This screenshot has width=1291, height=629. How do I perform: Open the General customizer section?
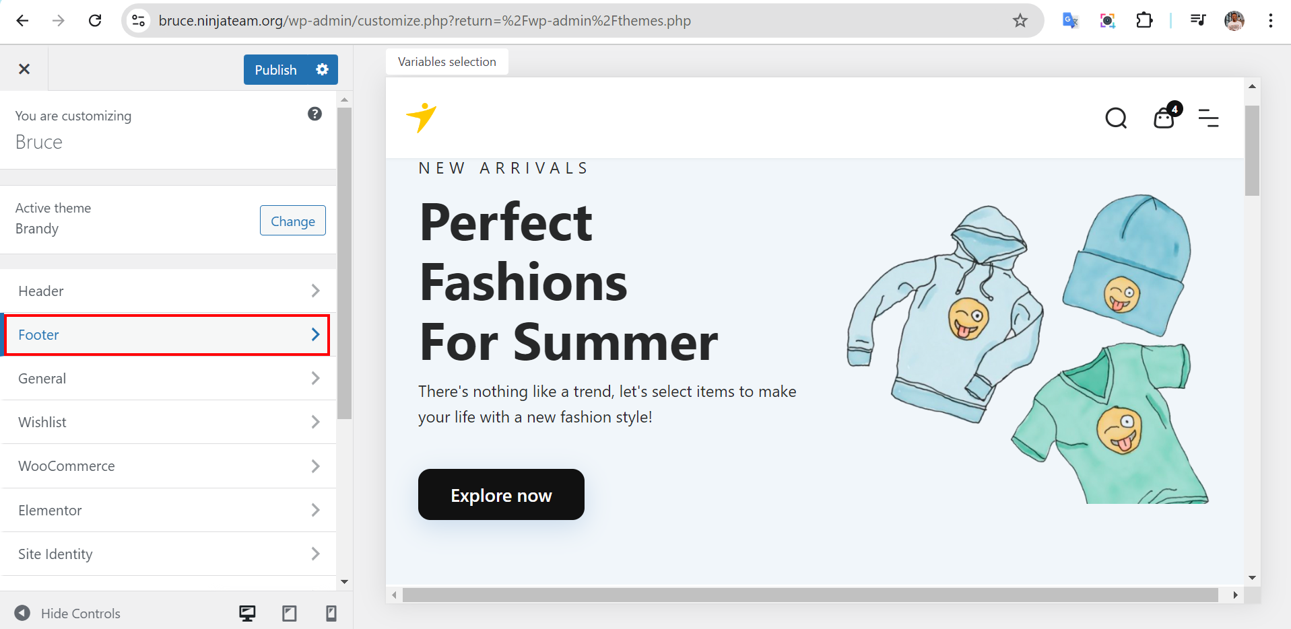[x=168, y=378]
